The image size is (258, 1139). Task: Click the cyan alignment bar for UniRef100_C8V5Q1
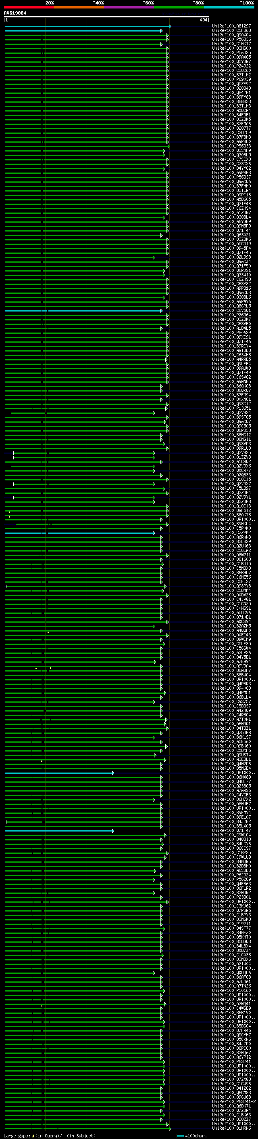pos(84,311)
